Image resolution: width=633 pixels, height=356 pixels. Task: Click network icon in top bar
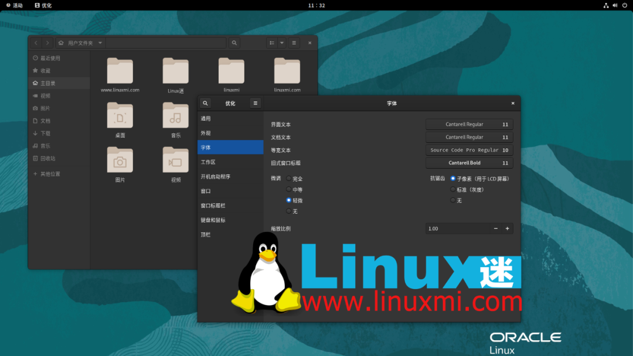click(606, 5)
